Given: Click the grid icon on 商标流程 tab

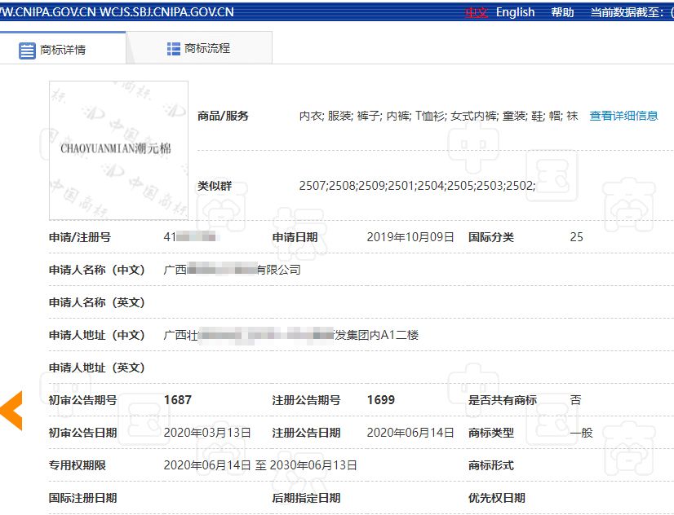Looking at the screenshot, I should click(172, 49).
